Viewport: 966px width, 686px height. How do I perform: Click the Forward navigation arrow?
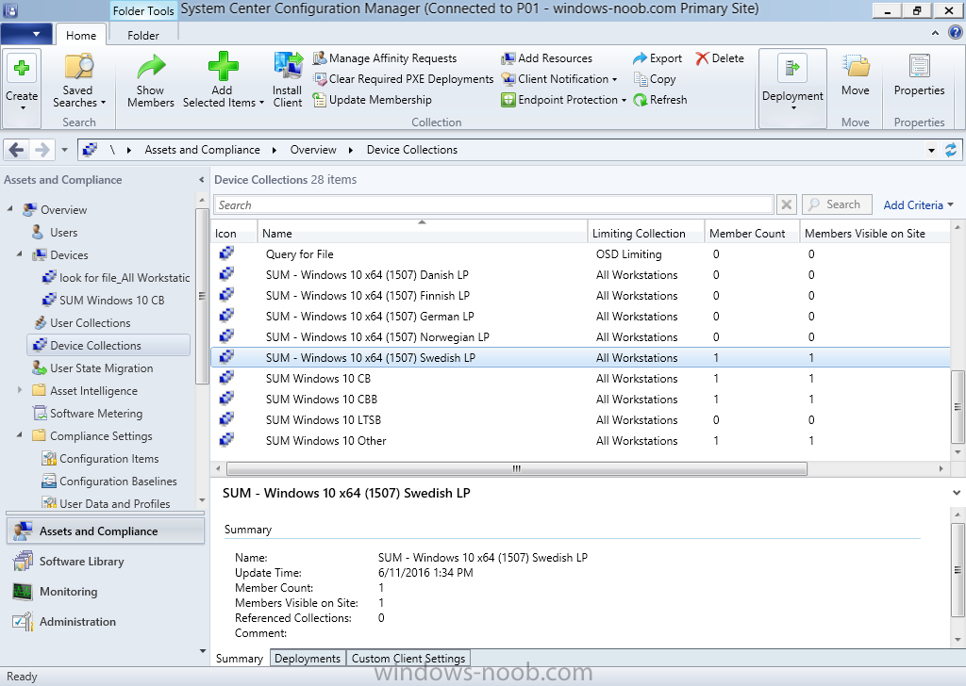coord(42,150)
